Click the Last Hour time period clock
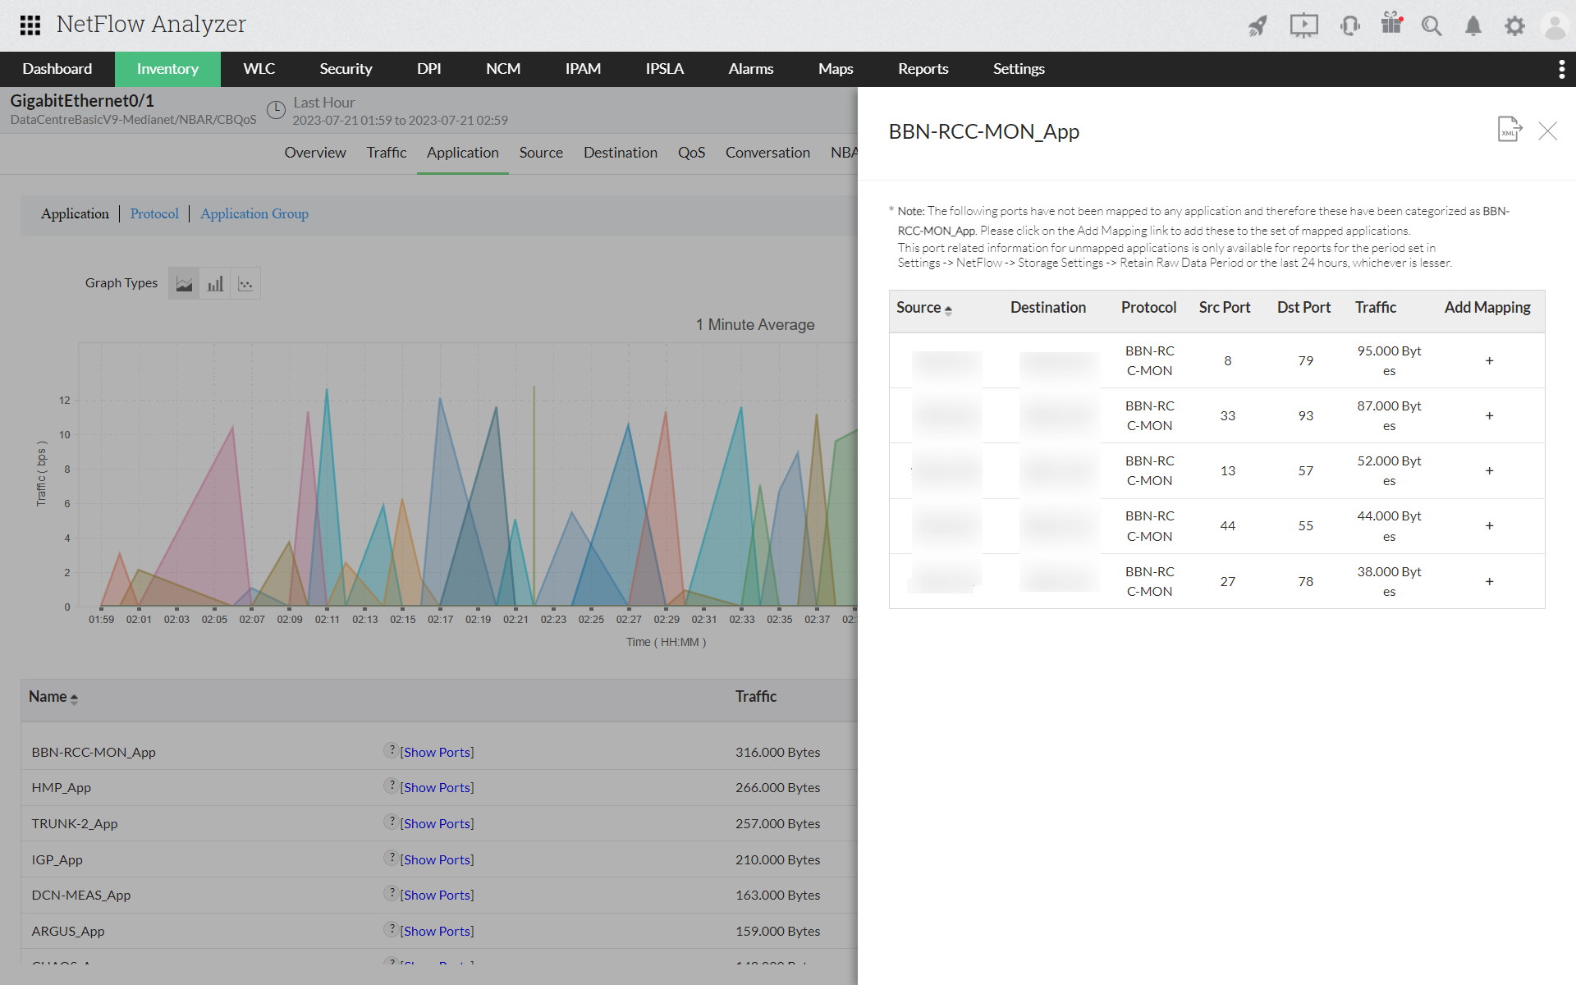Image resolution: width=1576 pixels, height=985 pixels. (x=277, y=109)
